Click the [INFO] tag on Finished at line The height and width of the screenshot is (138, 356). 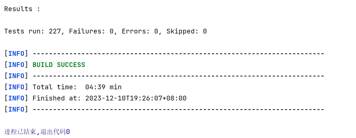point(16,98)
